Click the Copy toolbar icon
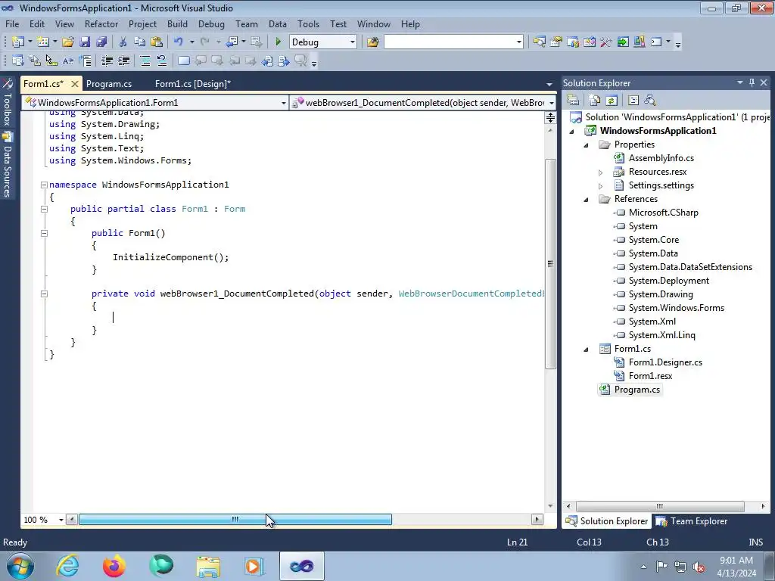The image size is (775, 581). (140, 42)
